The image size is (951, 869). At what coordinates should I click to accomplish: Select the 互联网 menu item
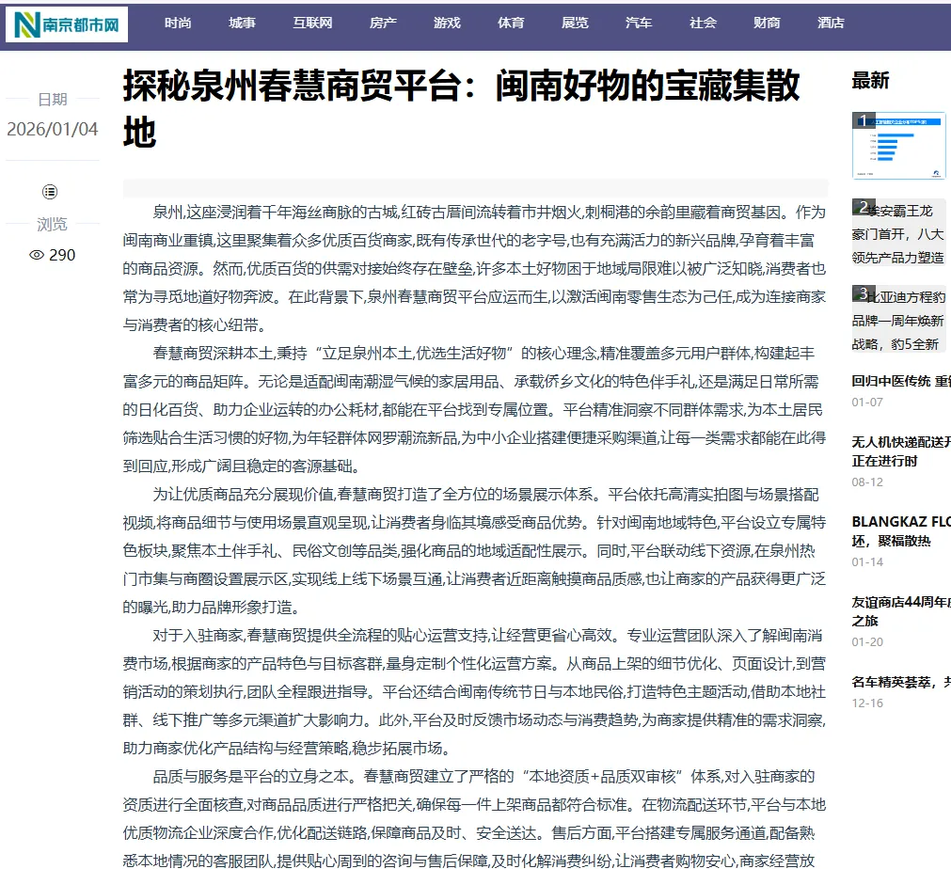(312, 24)
